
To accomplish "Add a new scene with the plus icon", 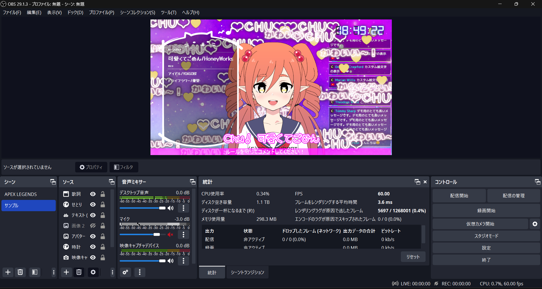I will coord(8,272).
